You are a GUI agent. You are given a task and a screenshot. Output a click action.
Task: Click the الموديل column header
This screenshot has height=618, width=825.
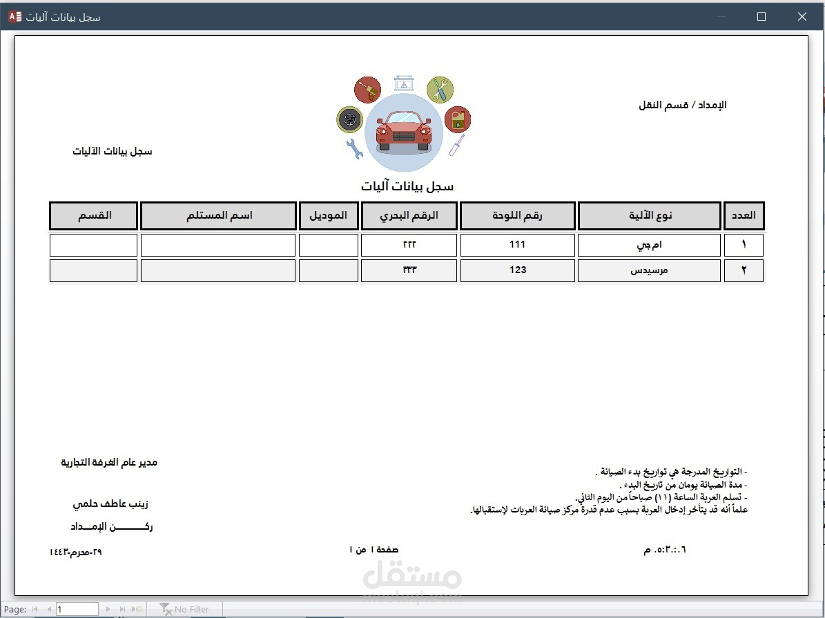pyautogui.click(x=329, y=215)
